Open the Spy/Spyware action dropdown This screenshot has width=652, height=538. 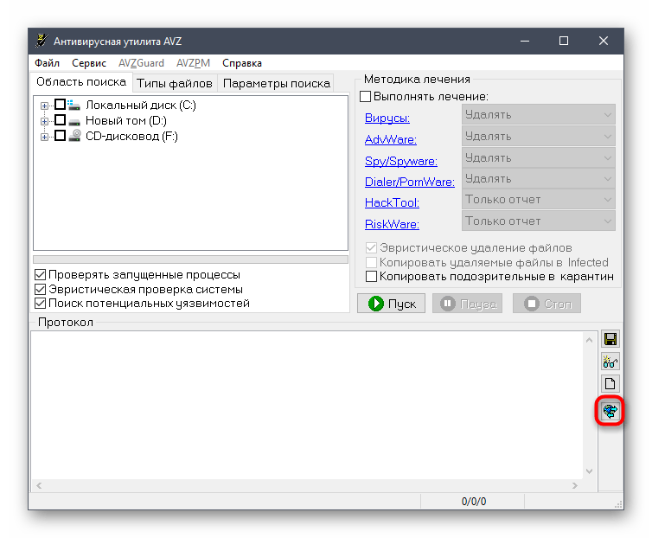coord(538,157)
